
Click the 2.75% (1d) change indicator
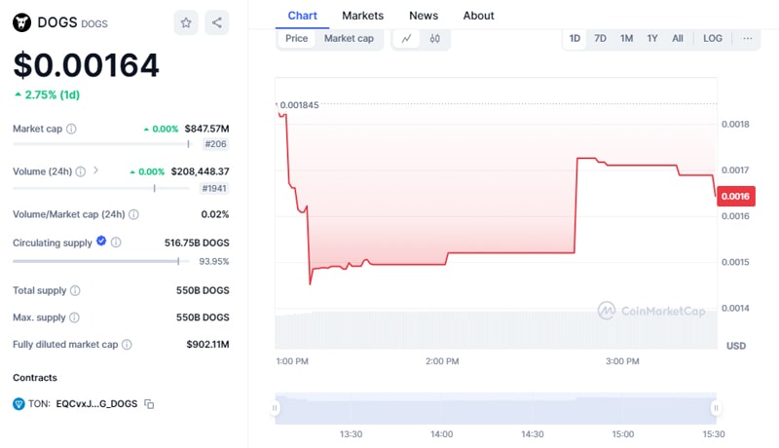click(47, 94)
